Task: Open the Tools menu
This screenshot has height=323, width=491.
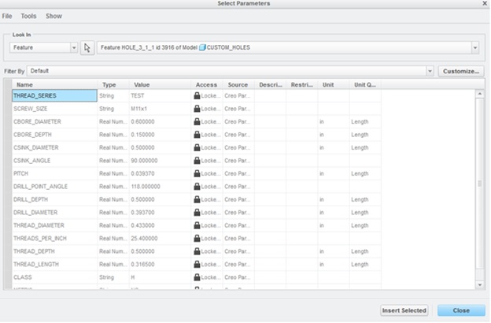Action: pos(28,16)
